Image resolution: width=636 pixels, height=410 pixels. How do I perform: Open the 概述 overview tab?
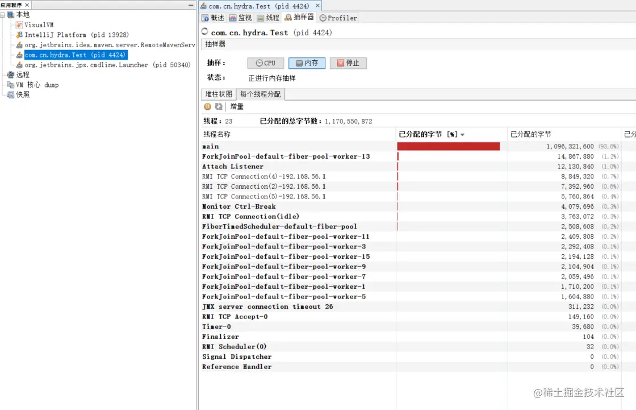[213, 18]
